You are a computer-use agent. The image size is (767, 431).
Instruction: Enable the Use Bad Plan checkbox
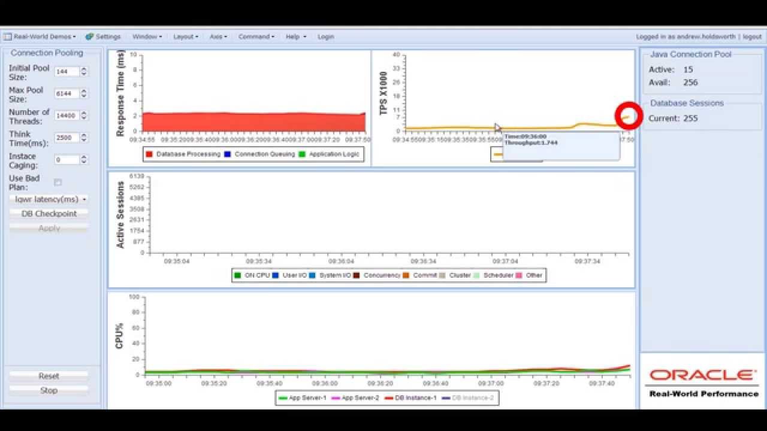(58, 182)
